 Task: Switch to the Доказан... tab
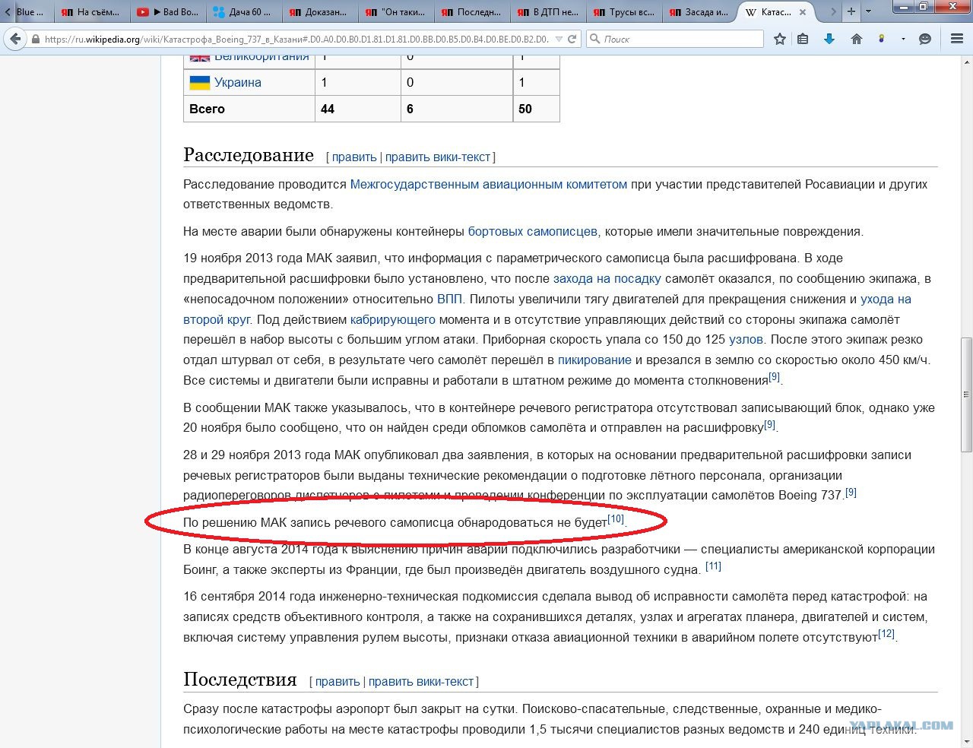[319, 12]
